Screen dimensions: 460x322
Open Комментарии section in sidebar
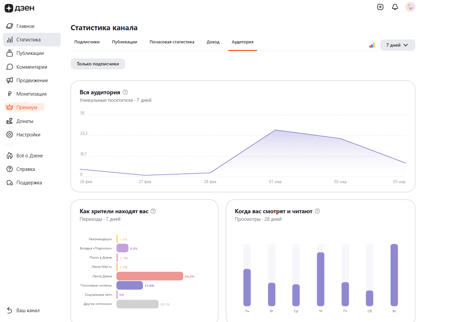[x=32, y=67]
